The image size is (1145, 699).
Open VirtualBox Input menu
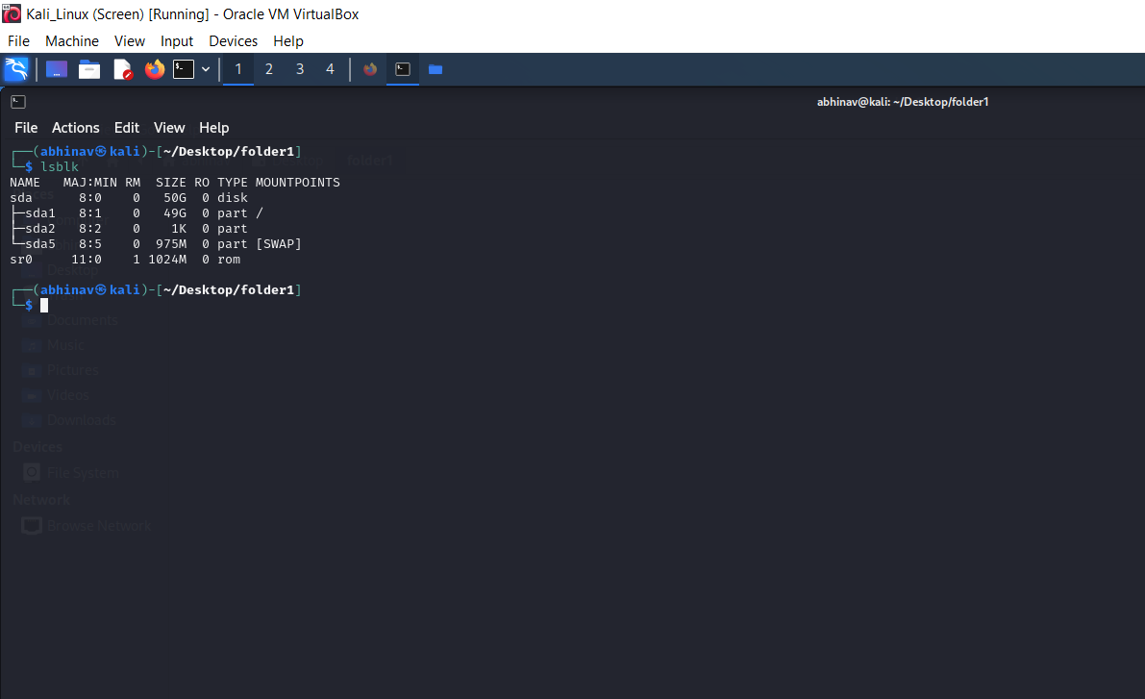(177, 41)
